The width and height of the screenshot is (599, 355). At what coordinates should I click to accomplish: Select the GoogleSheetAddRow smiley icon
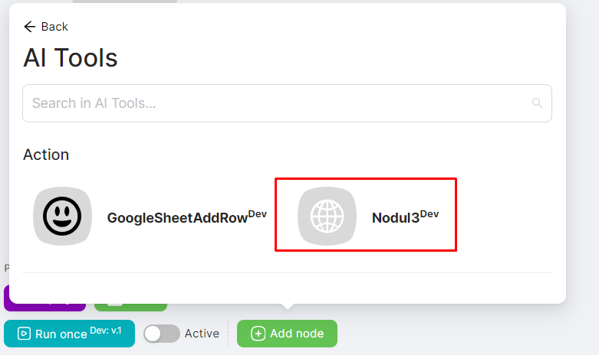[x=62, y=217]
